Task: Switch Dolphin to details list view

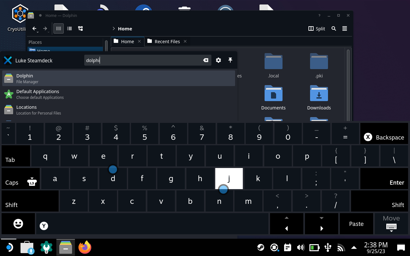Action: click(x=70, y=28)
